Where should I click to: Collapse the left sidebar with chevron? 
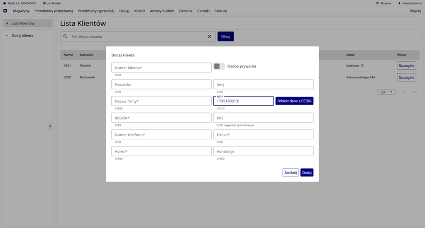(50, 126)
